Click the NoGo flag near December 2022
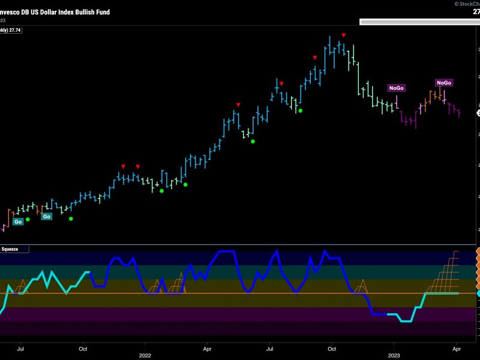480x360 pixels. click(397, 88)
